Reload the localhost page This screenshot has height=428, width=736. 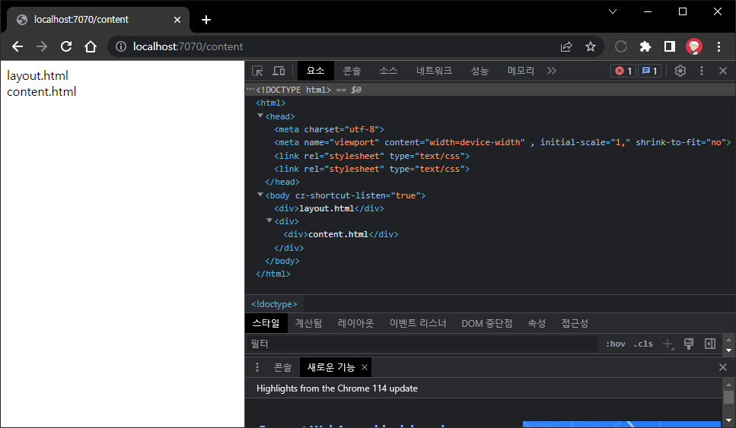coord(66,46)
